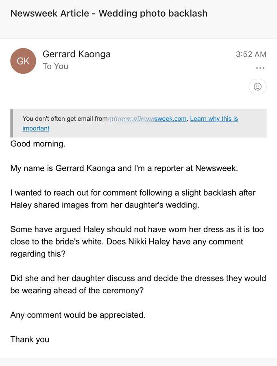Click the 'Good morning.' greeting line
The height and width of the screenshot is (366, 277).
38,144
